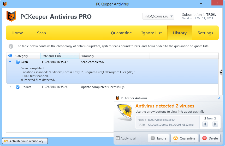Show next detected virus file
Image resolution: width=225 pixels, height=146 pixels.
[x=215, y=124]
